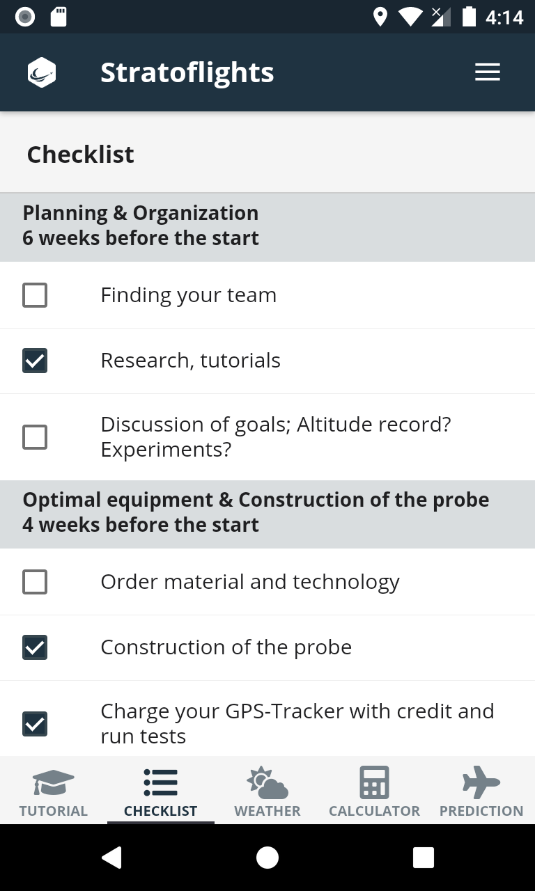The height and width of the screenshot is (891, 535).
Task: Check the 'Discussion of goals' checkbox
Action: pyautogui.click(x=35, y=437)
